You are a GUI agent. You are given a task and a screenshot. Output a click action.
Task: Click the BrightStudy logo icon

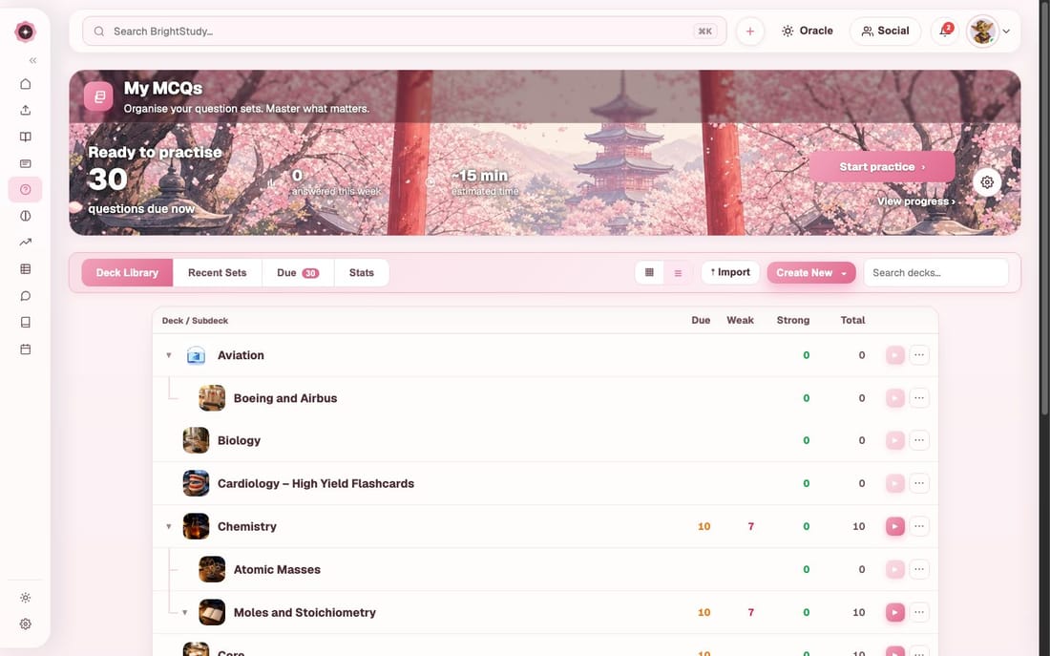pyautogui.click(x=26, y=32)
